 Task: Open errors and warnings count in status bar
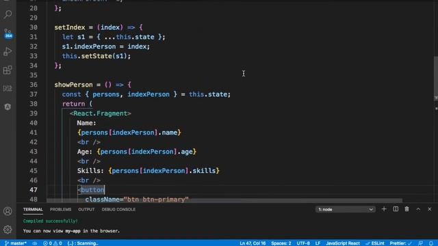[53, 243]
